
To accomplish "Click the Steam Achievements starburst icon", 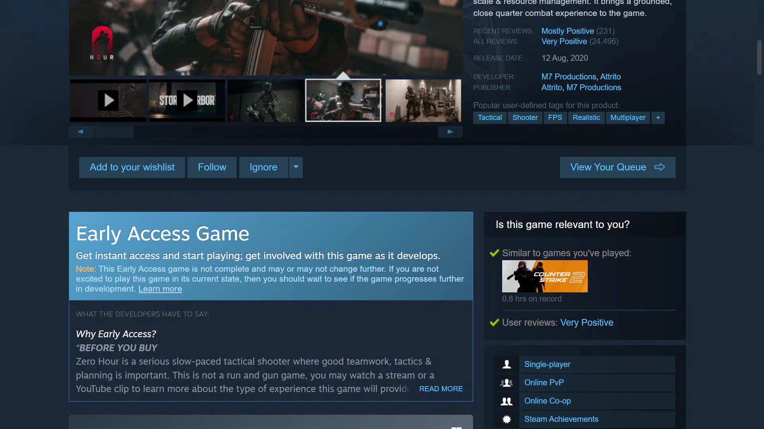I will click(507, 419).
